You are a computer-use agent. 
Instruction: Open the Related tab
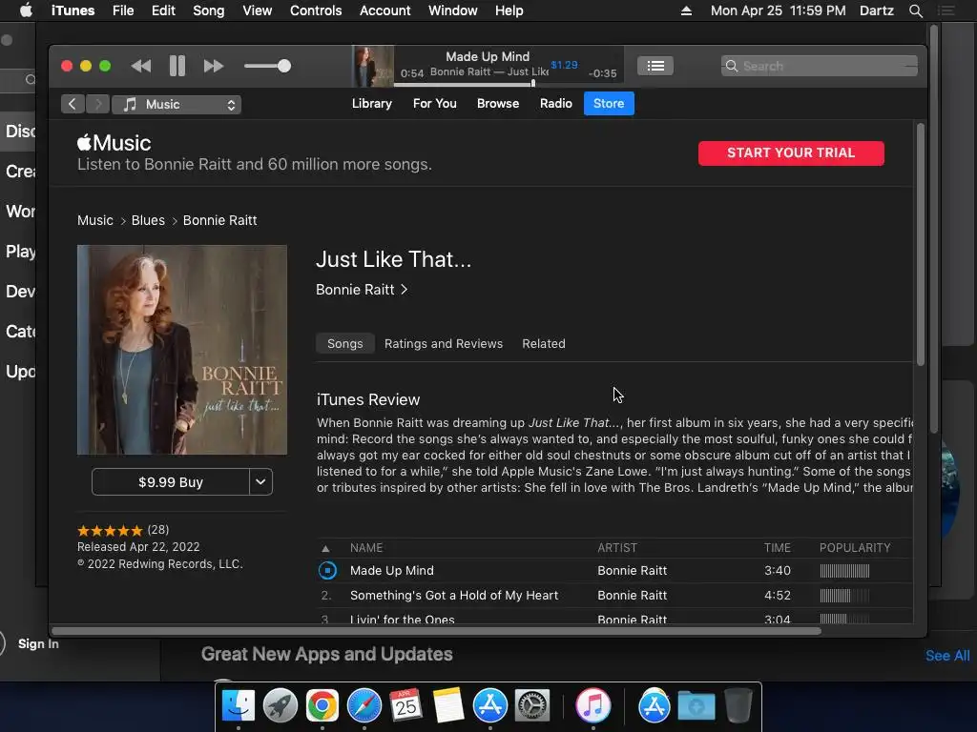click(x=544, y=343)
